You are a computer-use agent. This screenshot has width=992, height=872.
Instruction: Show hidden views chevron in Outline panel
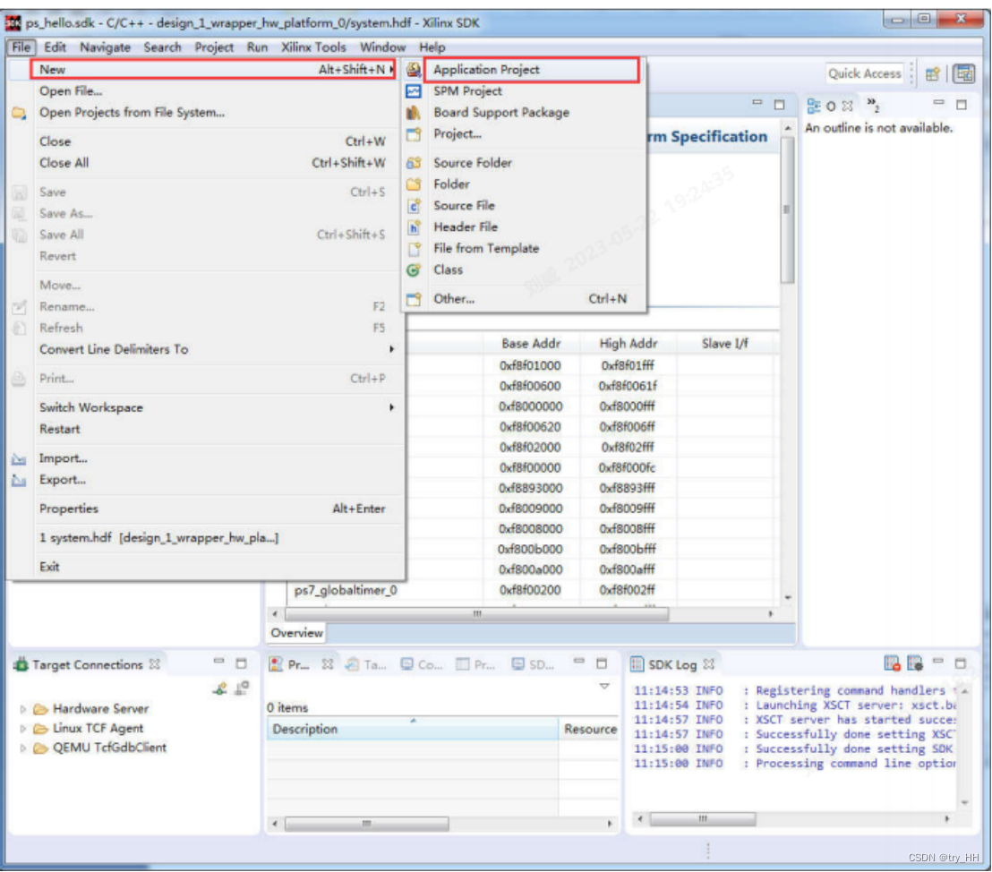pos(873,105)
